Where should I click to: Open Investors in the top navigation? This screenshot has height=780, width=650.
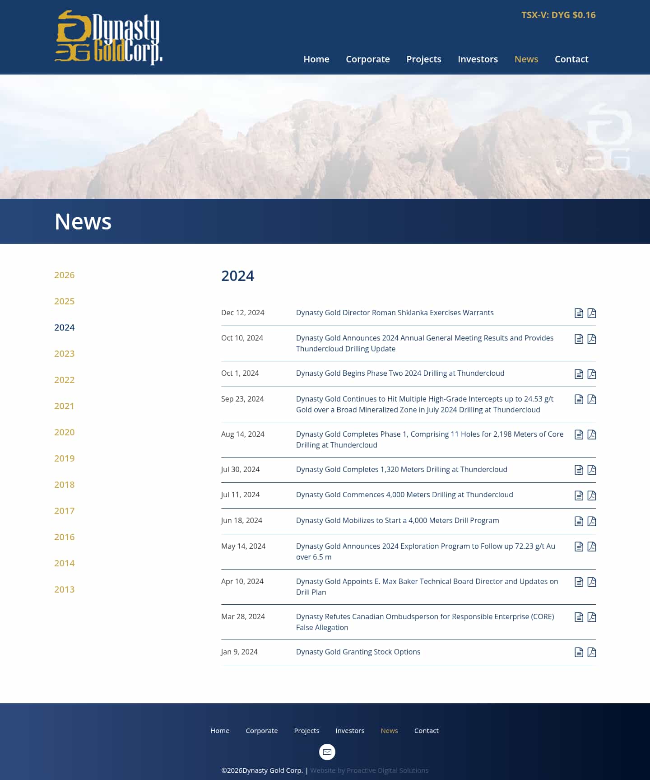[478, 59]
